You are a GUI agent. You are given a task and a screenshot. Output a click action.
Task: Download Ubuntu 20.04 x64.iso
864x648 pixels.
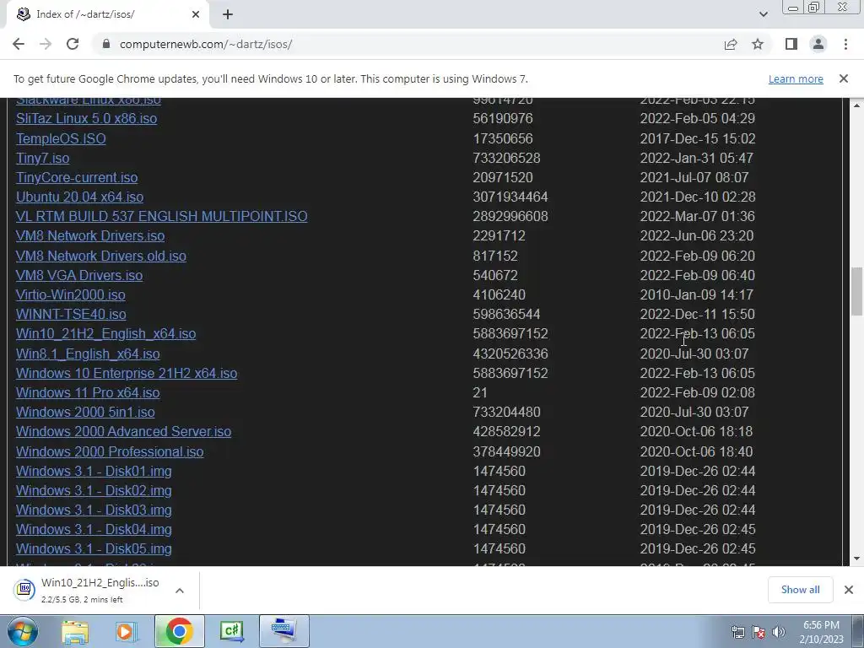tap(79, 197)
